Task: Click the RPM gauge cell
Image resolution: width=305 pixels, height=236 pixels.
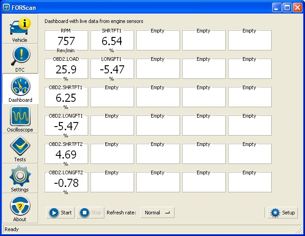Action: tap(66, 41)
